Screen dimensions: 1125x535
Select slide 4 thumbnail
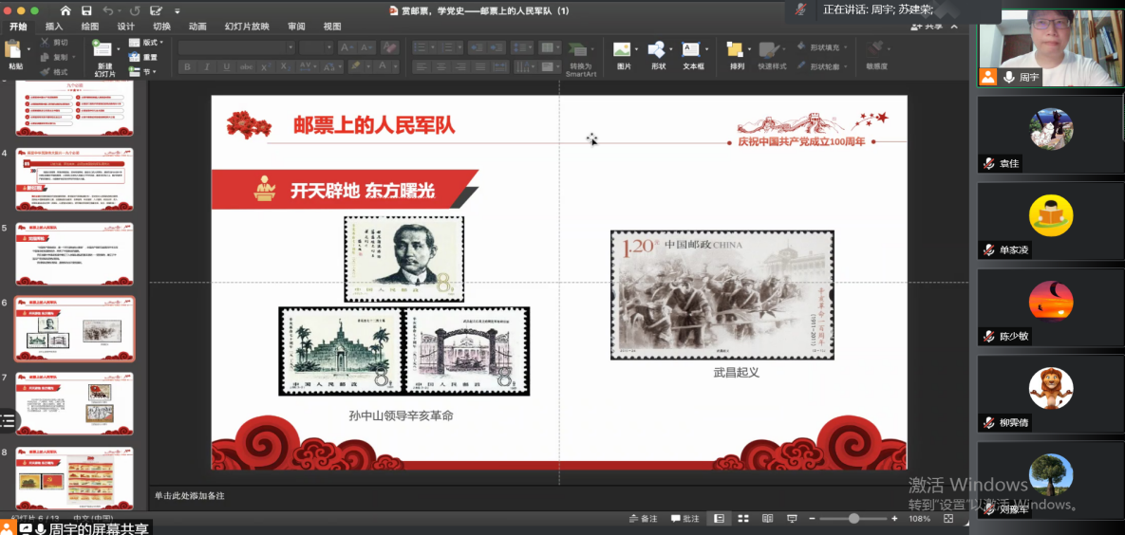(x=75, y=179)
